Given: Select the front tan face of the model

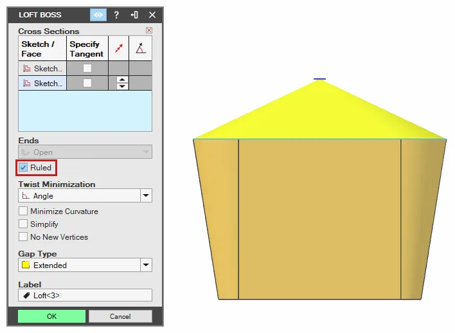Looking at the screenshot, I should [319, 219].
